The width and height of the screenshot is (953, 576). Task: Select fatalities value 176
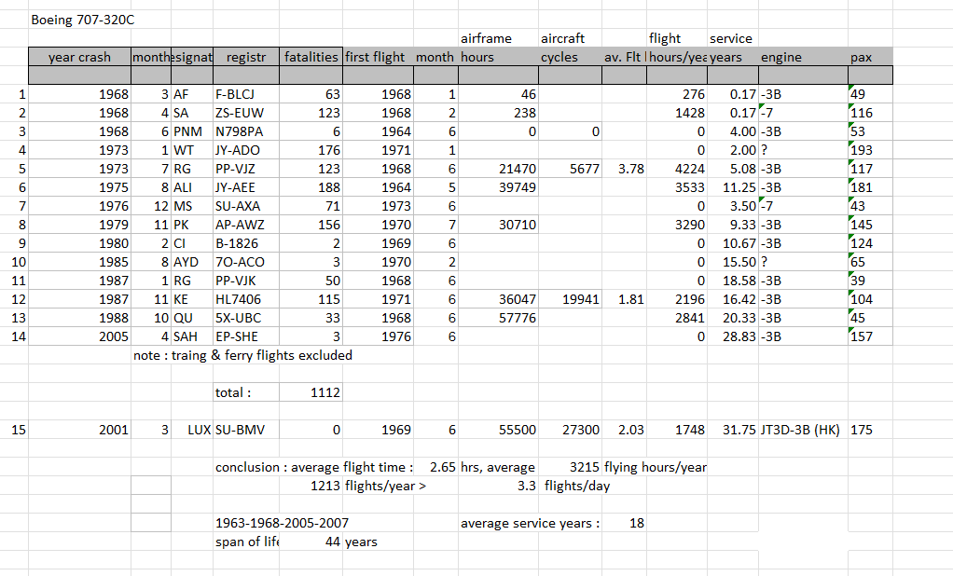(x=311, y=150)
